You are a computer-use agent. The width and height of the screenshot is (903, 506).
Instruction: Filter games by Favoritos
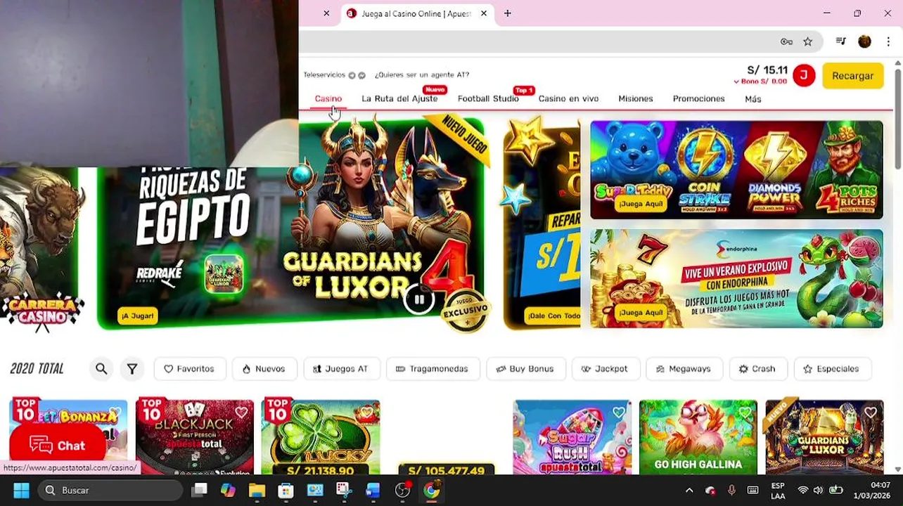pyautogui.click(x=189, y=369)
